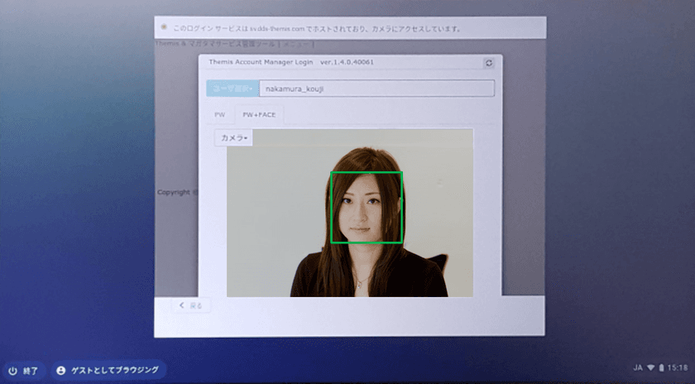The width and height of the screenshot is (695, 384).
Task: Switch to the PW tab
Action: (x=220, y=115)
